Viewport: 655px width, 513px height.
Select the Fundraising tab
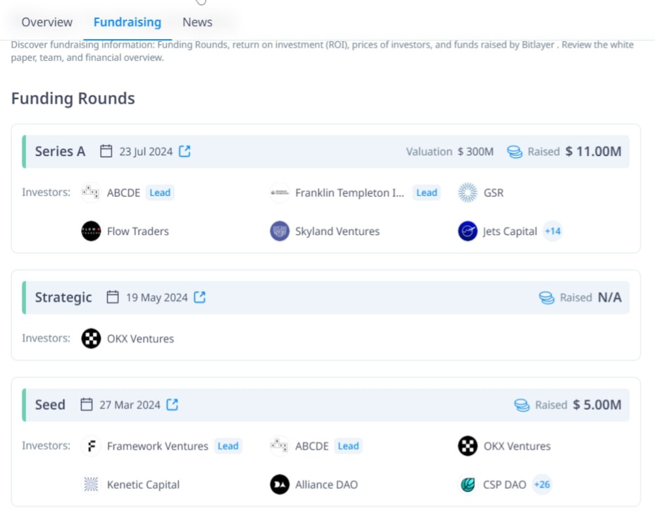pyautogui.click(x=127, y=22)
